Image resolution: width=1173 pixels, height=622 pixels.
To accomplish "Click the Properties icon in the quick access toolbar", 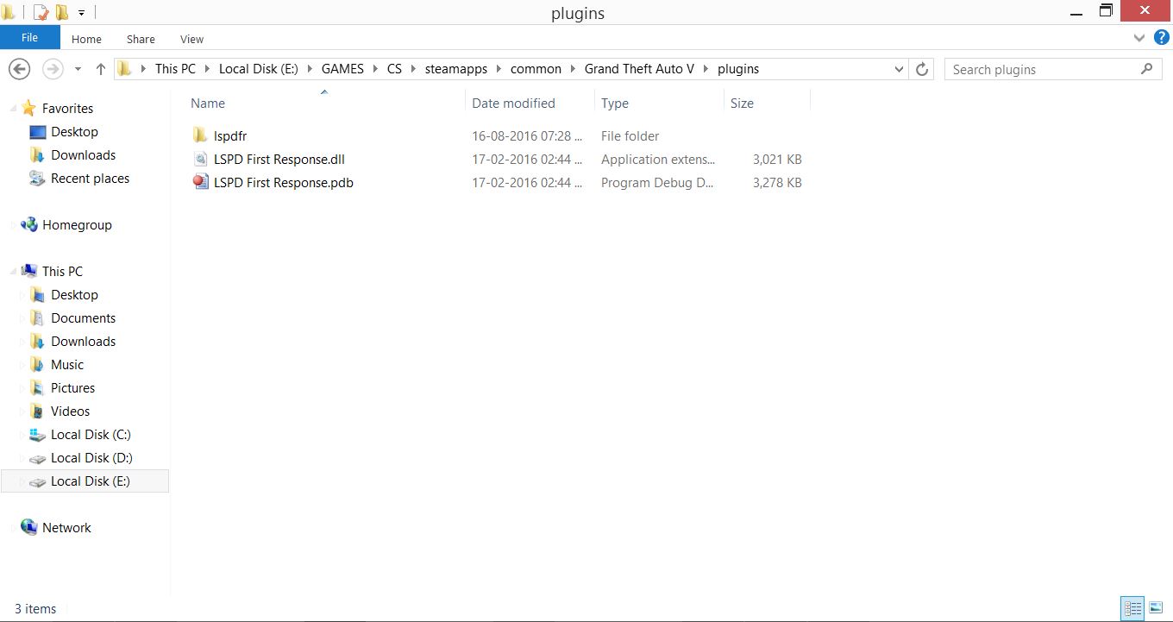I will 41,12.
